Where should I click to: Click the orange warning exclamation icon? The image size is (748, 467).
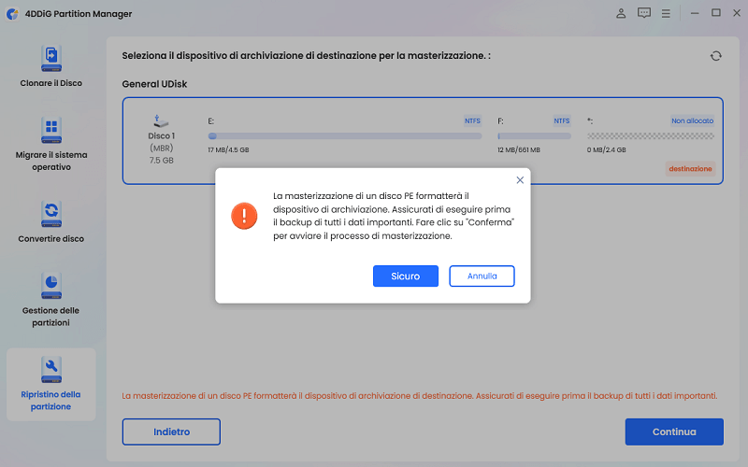tap(244, 216)
